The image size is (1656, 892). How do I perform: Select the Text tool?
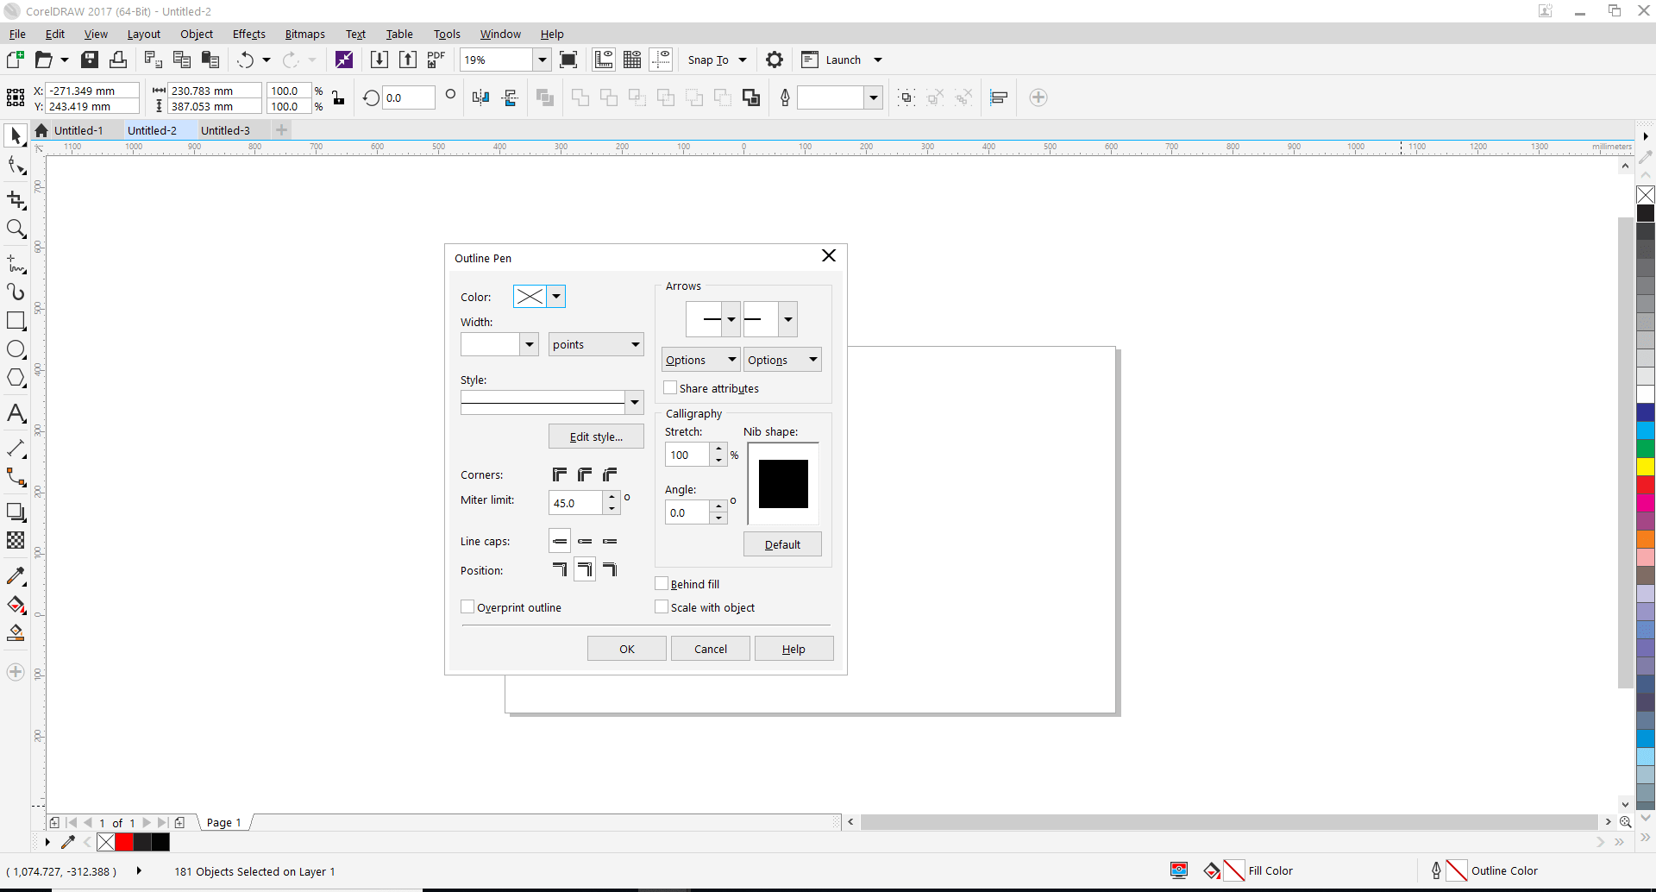tap(16, 413)
